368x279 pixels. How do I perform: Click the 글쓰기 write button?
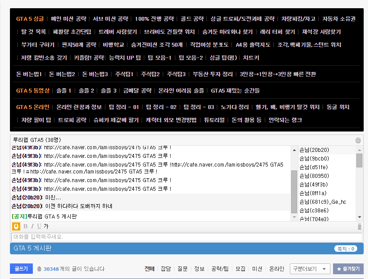click(x=21, y=269)
